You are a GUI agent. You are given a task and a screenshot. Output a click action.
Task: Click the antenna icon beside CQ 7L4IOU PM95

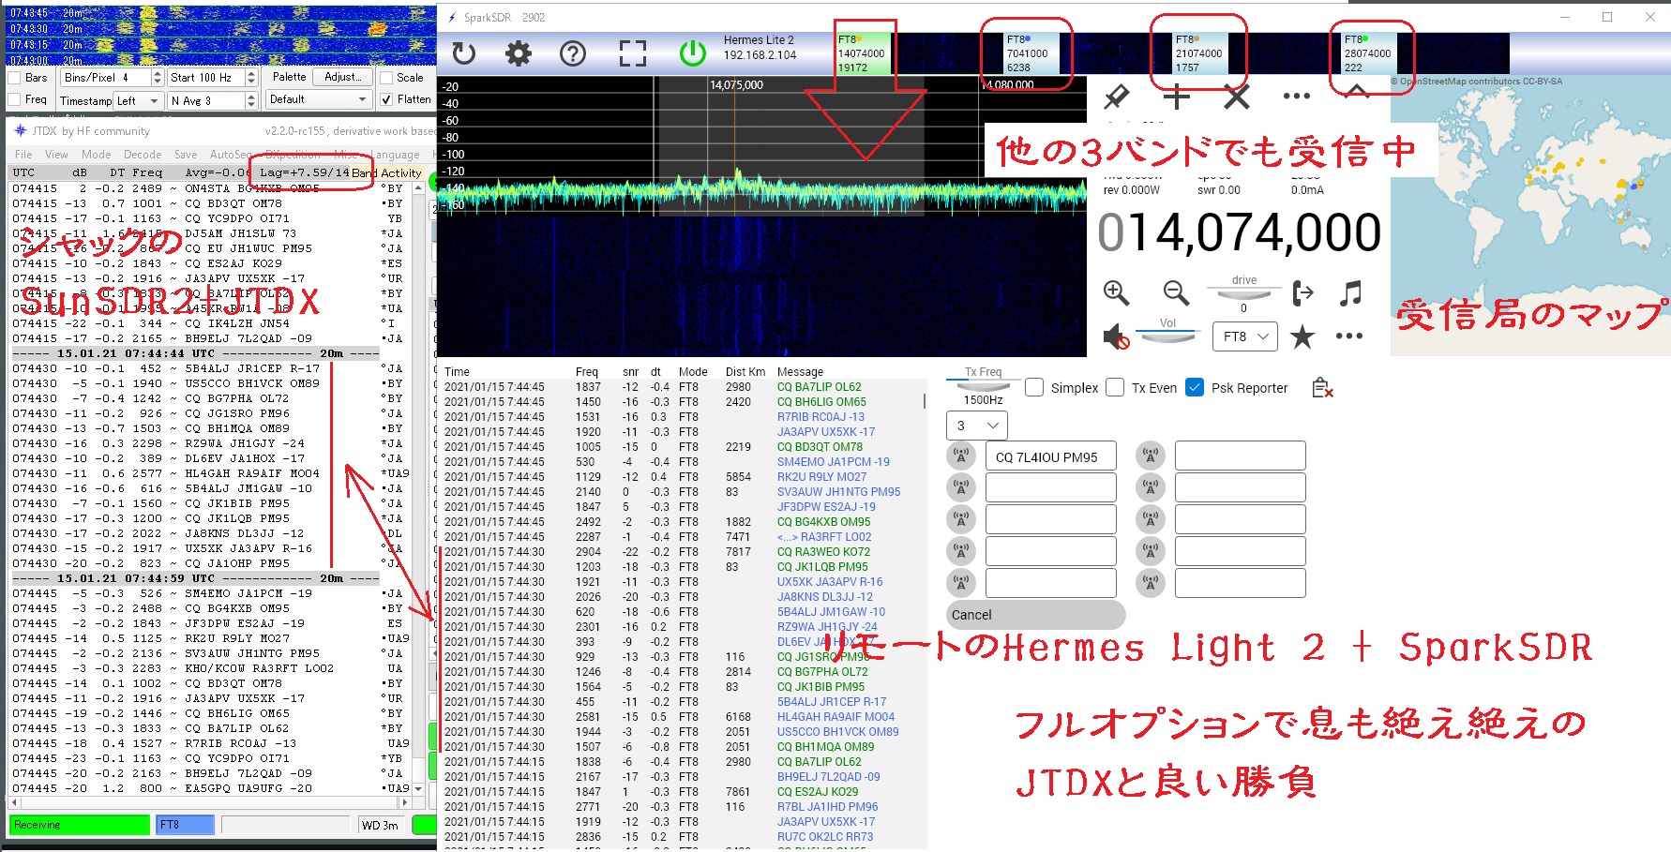click(x=960, y=456)
